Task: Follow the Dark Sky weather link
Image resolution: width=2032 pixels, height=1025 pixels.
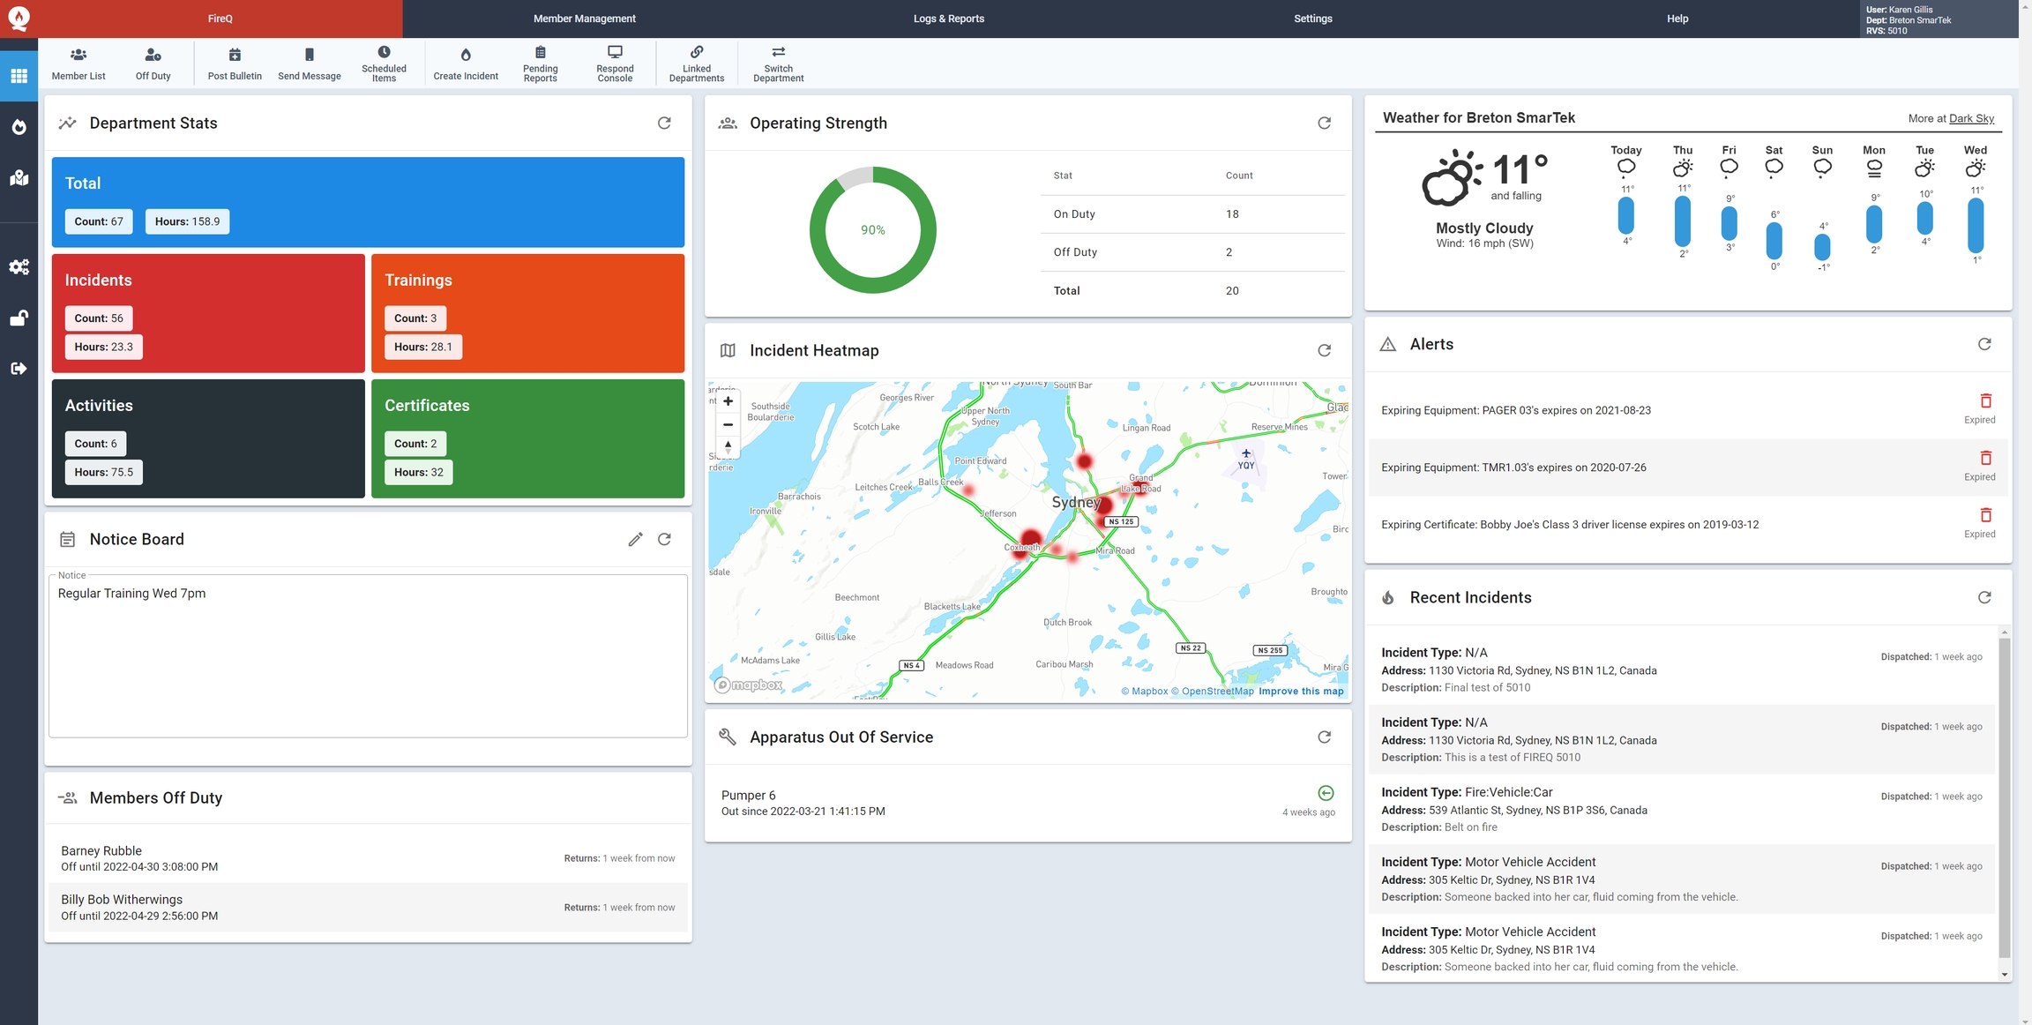Action: coord(1971,118)
